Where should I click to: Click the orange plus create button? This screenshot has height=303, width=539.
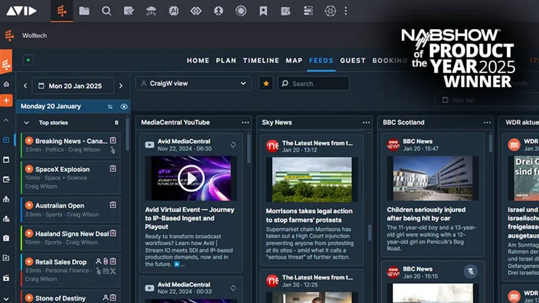pos(6,100)
